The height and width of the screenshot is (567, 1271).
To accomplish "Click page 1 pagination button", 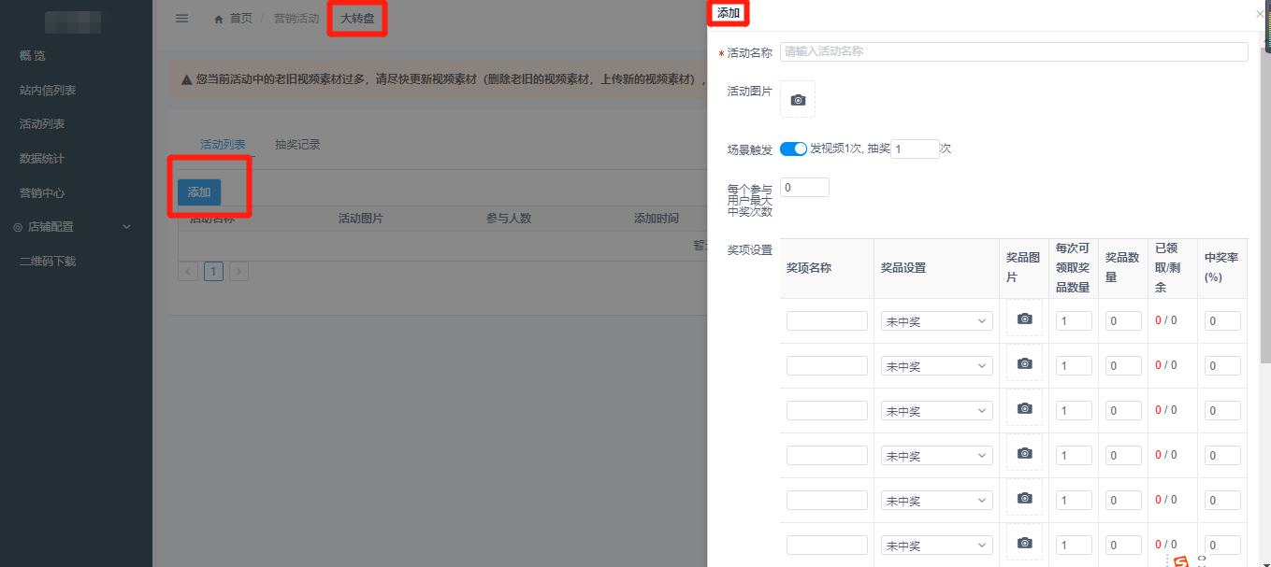I will click(213, 272).
